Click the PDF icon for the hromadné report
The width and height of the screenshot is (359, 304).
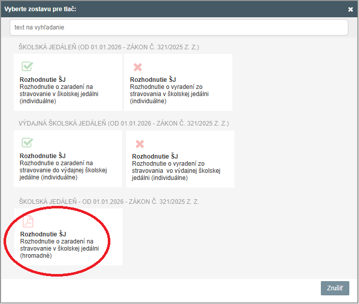[x=27, y=221]
